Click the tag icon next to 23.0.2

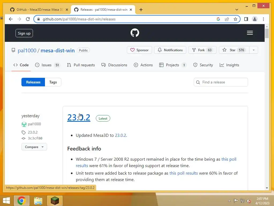pyautogui.click(x=24, y=133)
